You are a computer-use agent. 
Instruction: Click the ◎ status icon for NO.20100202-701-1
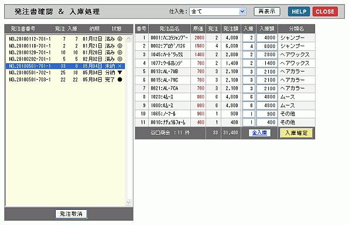[119, 59]
